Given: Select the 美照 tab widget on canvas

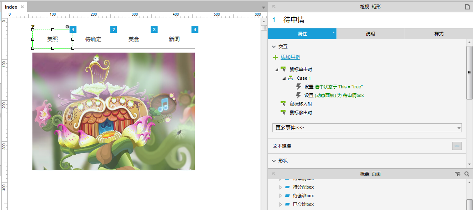Looking at the screenshot, I should (53, 39).
